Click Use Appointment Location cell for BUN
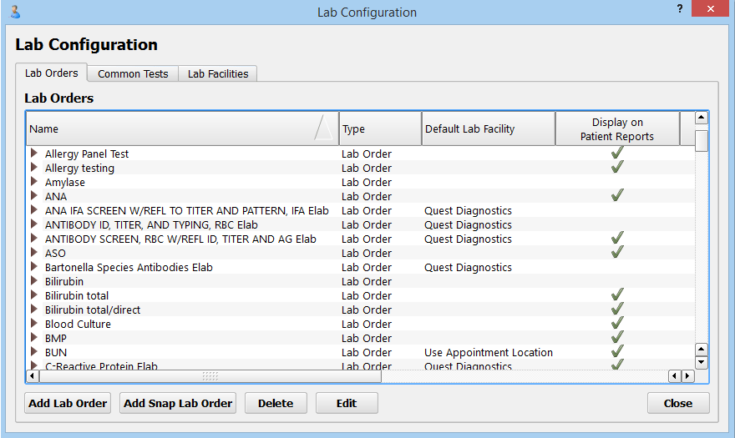 click(x=489, y=352)
